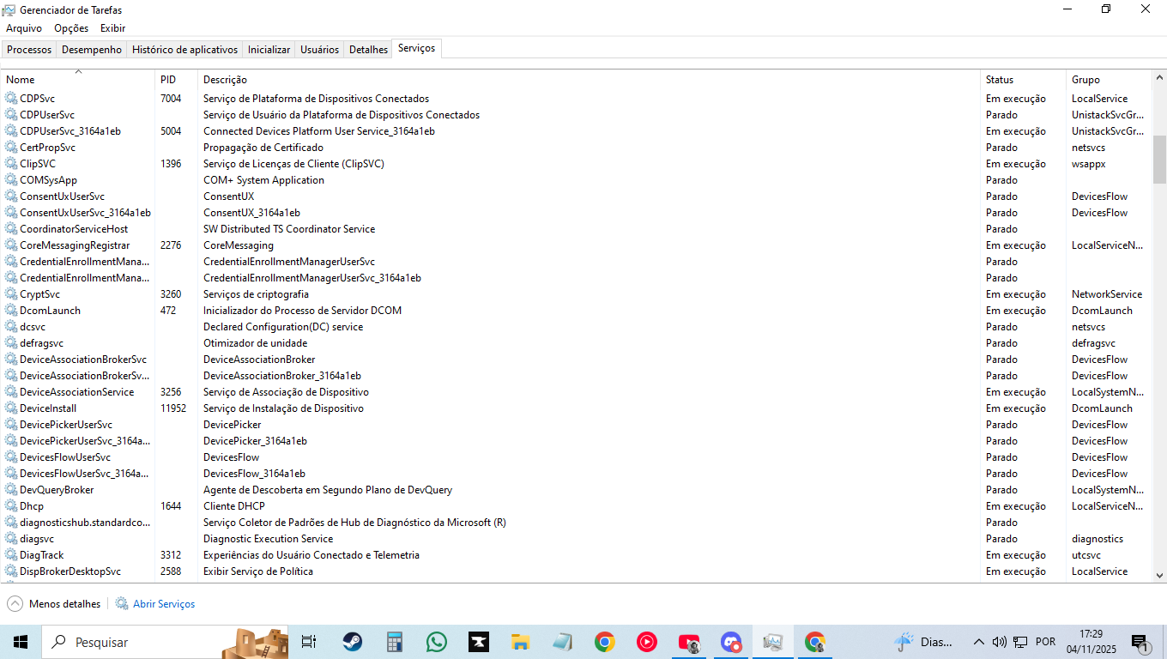The height and width of the screenshot is (659, 1167).
Task: Select the DeviceAssociationService row
Action: point(576,392)
